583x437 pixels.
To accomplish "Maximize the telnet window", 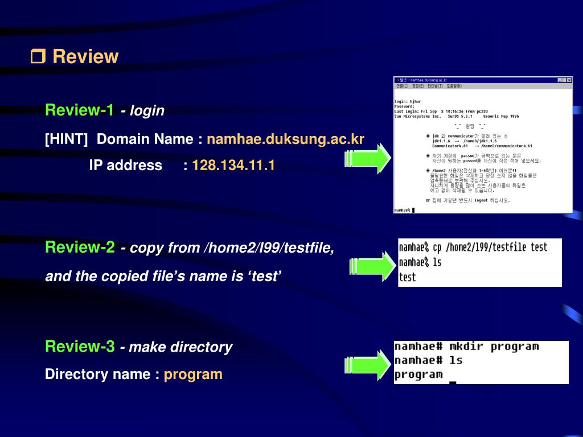I will pos(564,80).
